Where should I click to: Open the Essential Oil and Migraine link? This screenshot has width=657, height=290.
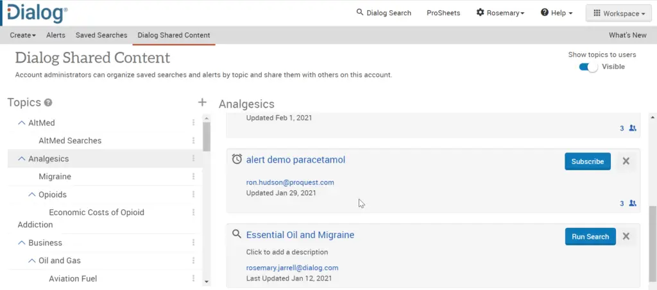[x=300, y=235]
